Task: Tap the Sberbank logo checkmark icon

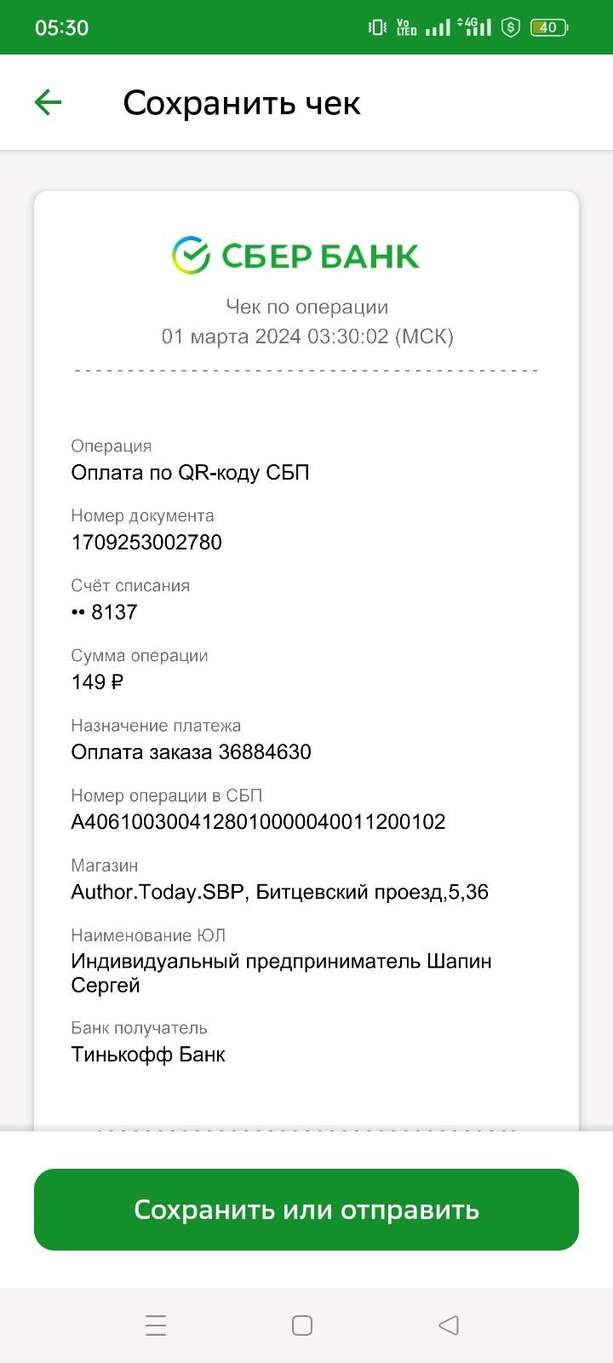Action: click(191, 255)
